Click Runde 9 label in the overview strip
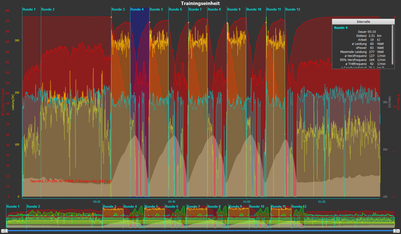This screenshot has width=401, height=234. point(235,207)
